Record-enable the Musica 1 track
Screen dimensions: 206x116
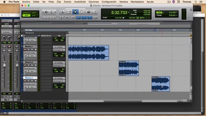25,50
